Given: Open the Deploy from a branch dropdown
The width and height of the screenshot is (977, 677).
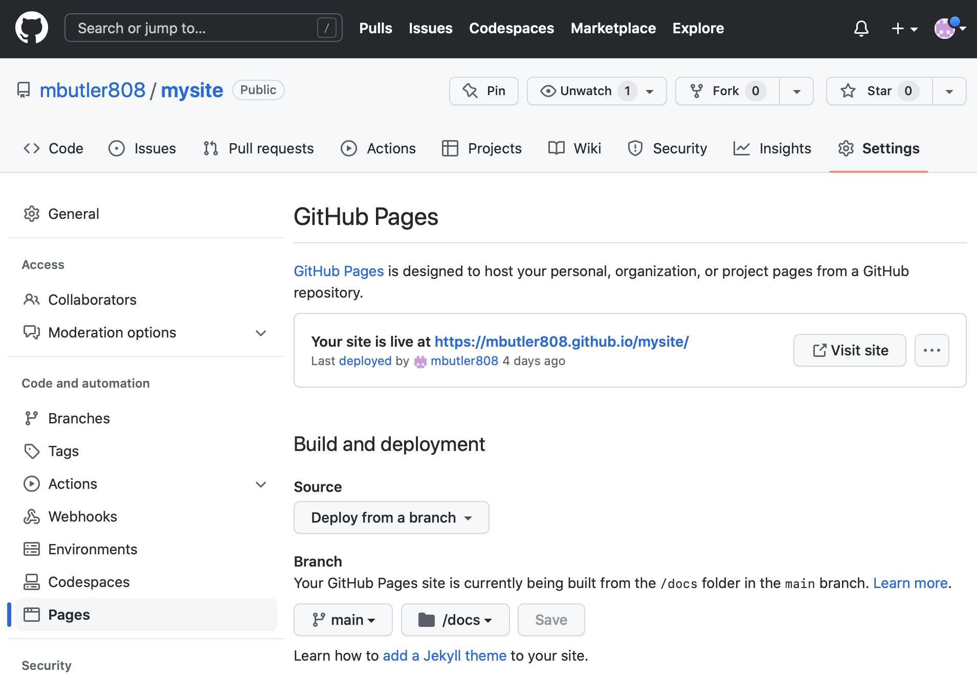Looking at the screenshot, I should click(391, 517).
